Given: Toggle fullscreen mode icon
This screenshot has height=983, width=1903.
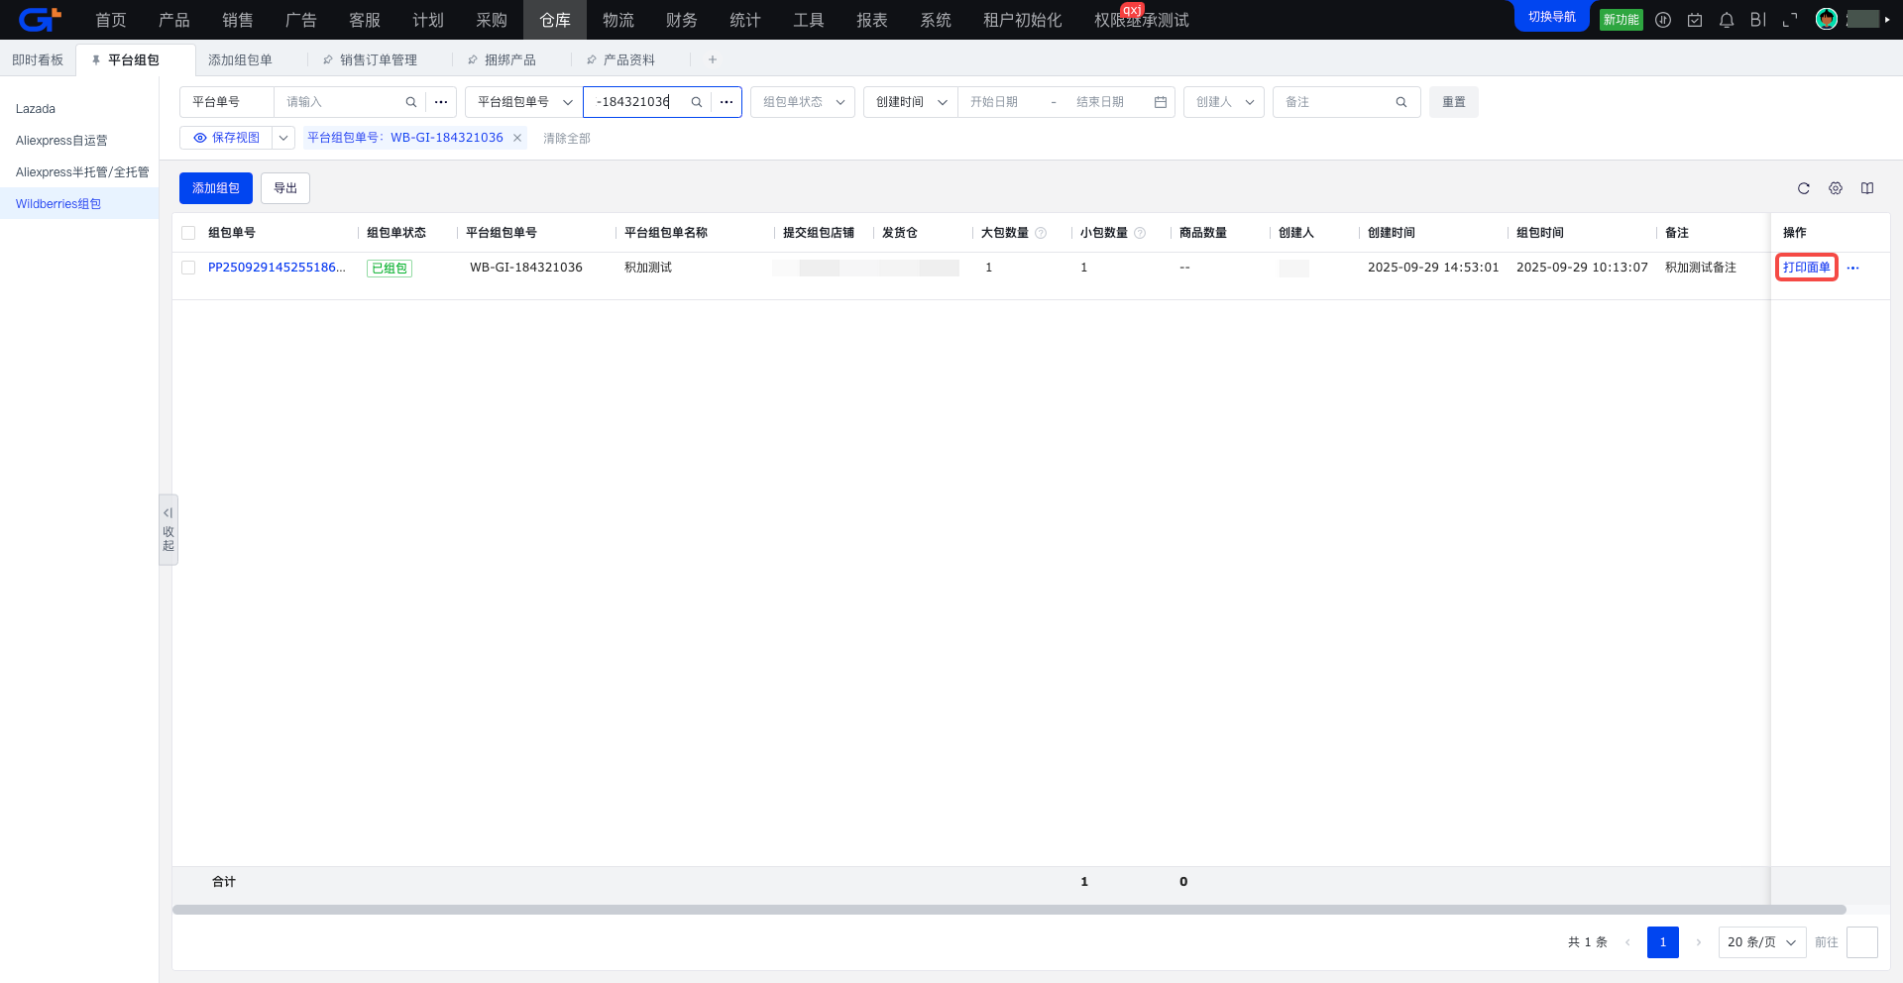Looking at the screenshot, I should pos(1790,20).
